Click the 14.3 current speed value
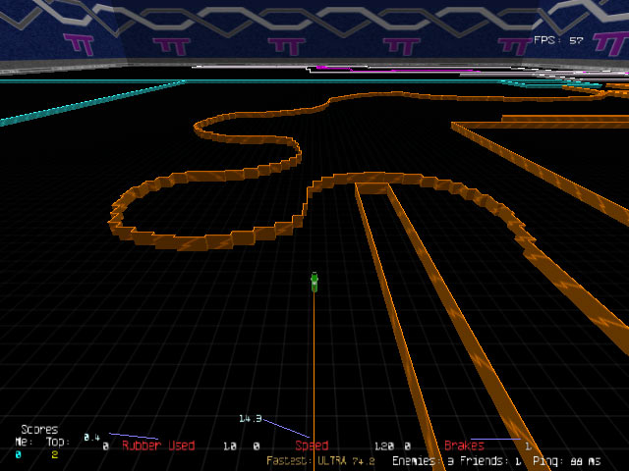Image resolution: width=629 pixels, height=471 pixels. (x=250, y=419)
